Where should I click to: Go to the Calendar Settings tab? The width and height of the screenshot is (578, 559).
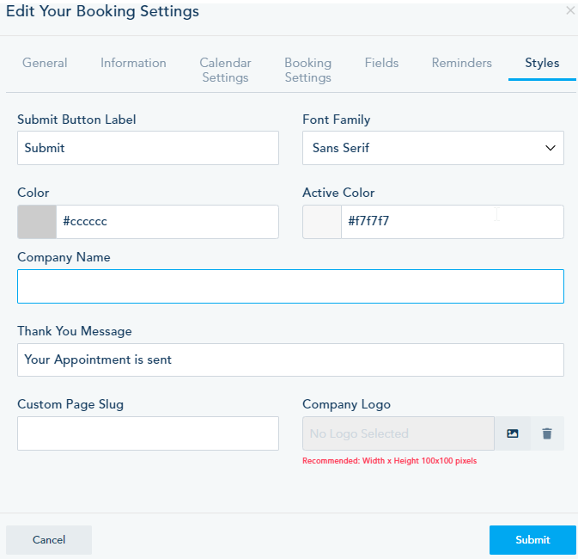pos(225,70)
